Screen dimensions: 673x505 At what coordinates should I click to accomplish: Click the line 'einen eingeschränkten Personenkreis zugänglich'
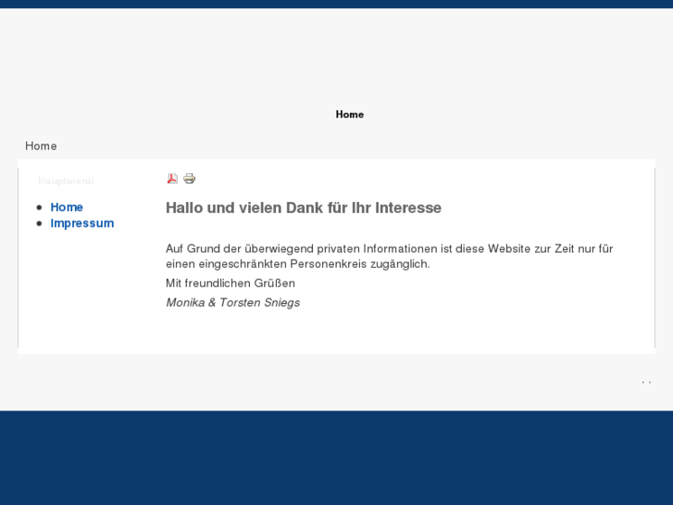click(297, 263)
